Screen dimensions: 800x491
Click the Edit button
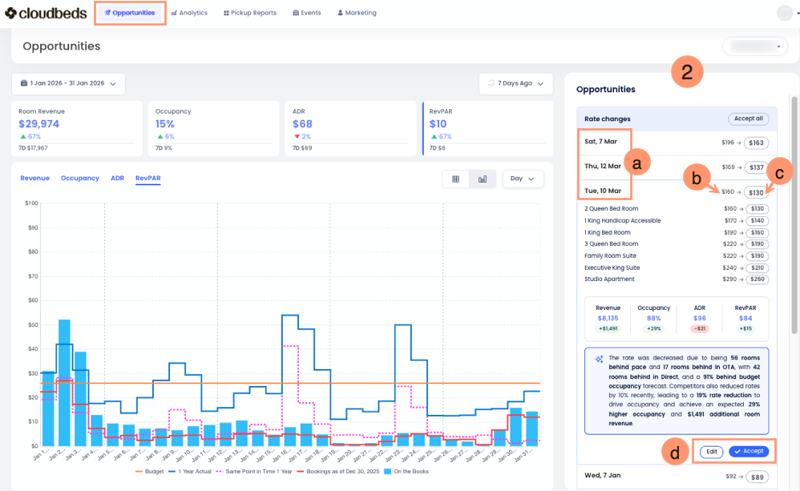(x=711, y=452)
